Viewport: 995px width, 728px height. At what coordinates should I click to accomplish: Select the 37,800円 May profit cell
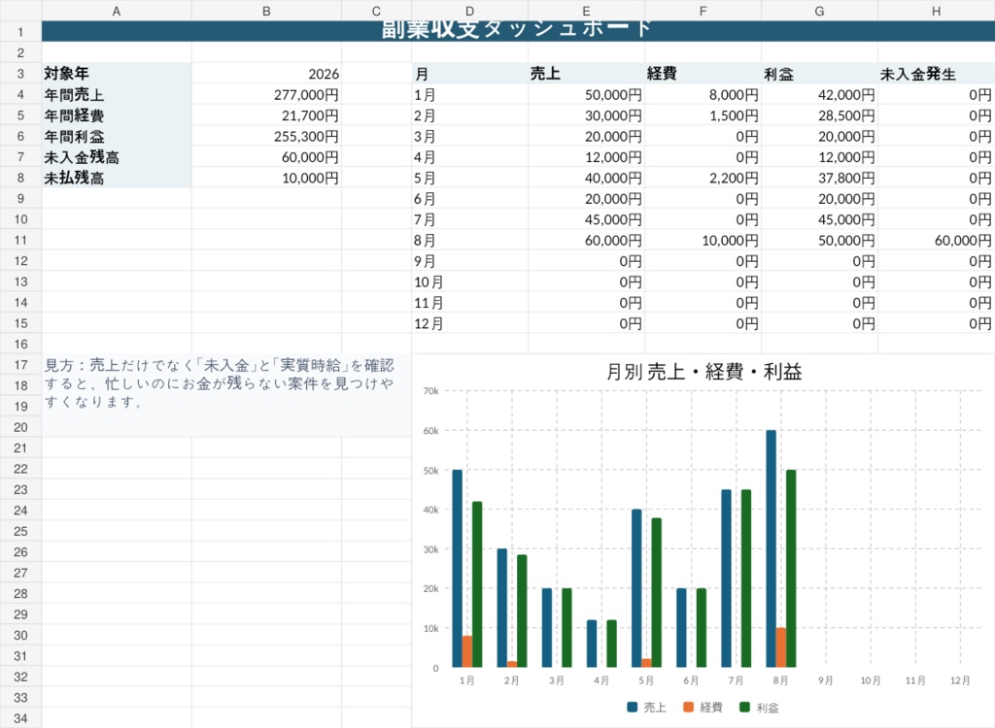click(820, 179)
